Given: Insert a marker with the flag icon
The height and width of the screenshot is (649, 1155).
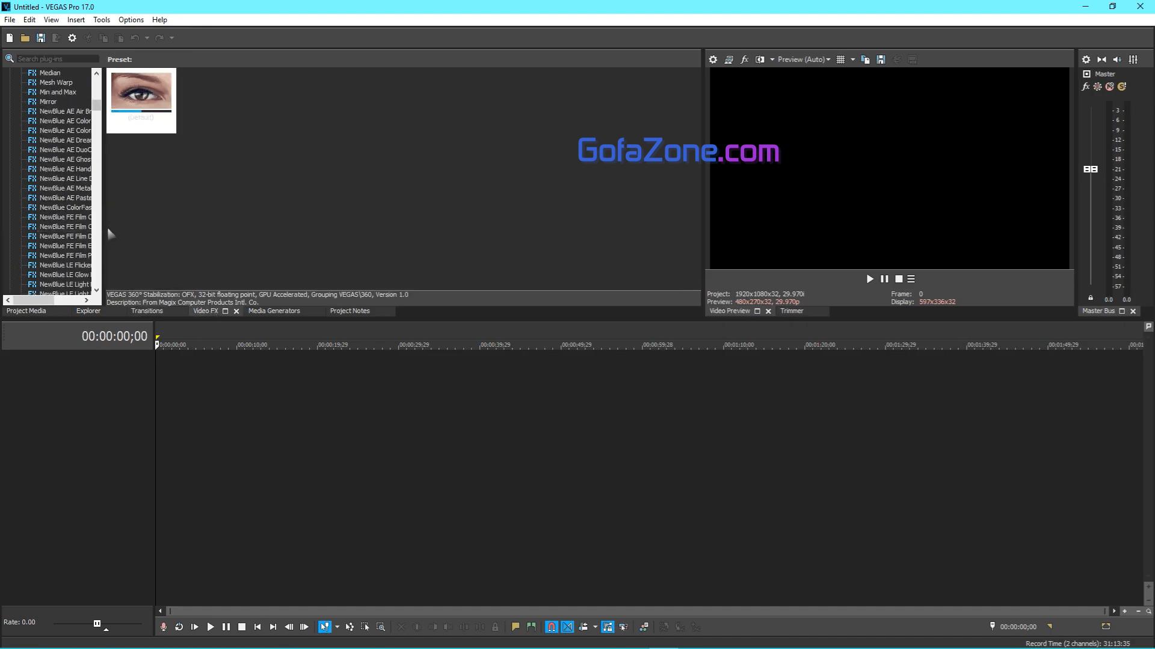Looking at the screenshot, I should coord(515,627).
